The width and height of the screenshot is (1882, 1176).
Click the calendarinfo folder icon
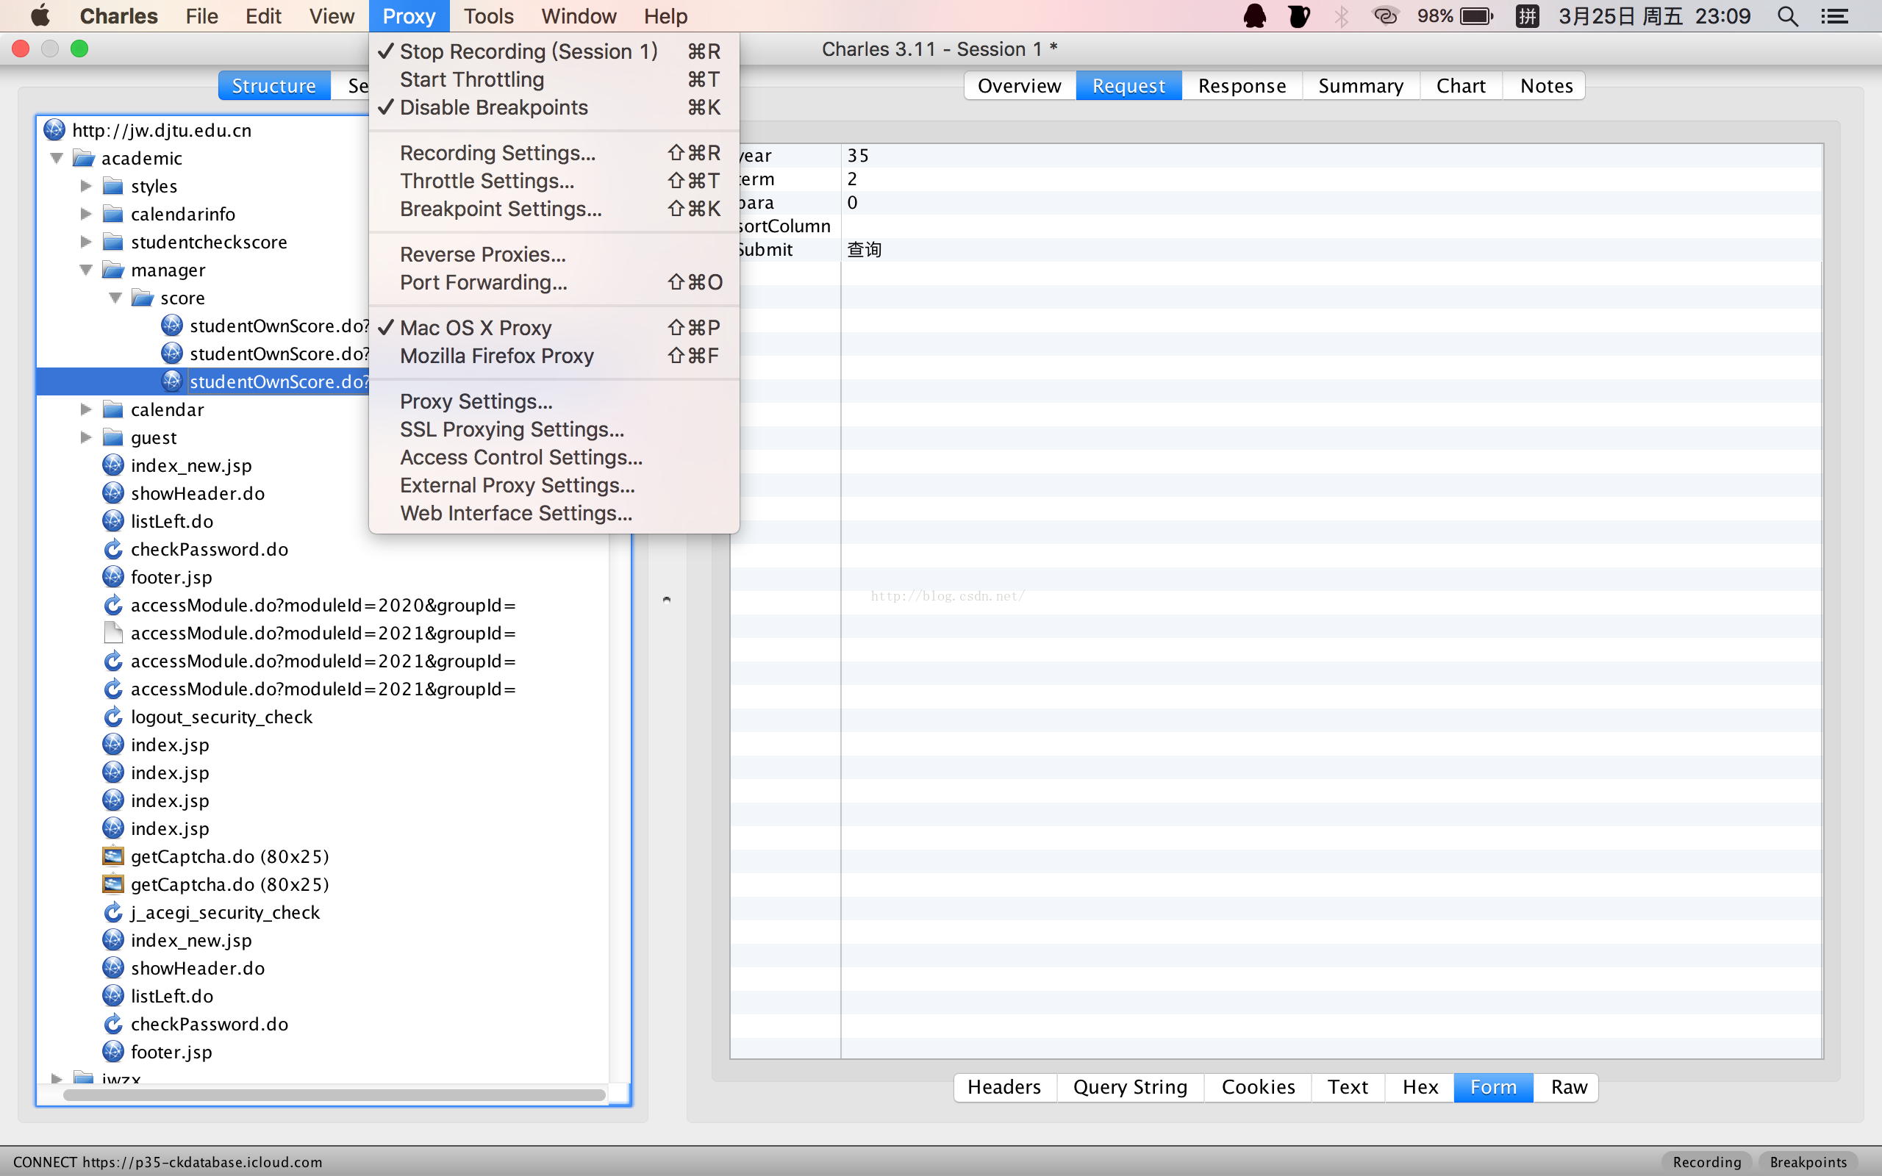tap(113, 214)
